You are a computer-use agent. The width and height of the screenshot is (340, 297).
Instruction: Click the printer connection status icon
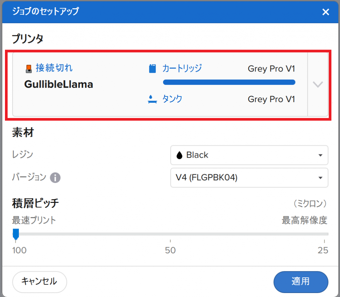click(29, 69)
